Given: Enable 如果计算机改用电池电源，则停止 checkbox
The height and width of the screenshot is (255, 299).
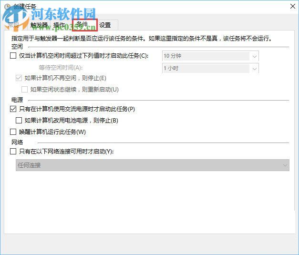Looking at the screenshot, I should pyautogui.click(x=19, y=121).
